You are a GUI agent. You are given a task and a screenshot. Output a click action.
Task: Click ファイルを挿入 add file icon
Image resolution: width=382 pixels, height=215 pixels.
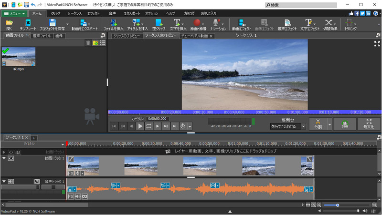click(113, 25)
